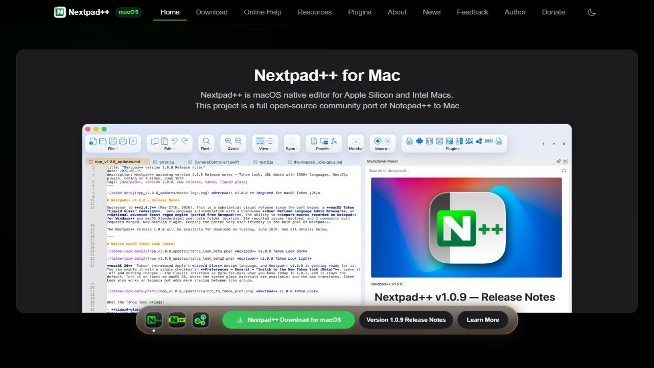Click the undock icon on Markdown Panel
654x368 pixels.
[x=558, y=161]
